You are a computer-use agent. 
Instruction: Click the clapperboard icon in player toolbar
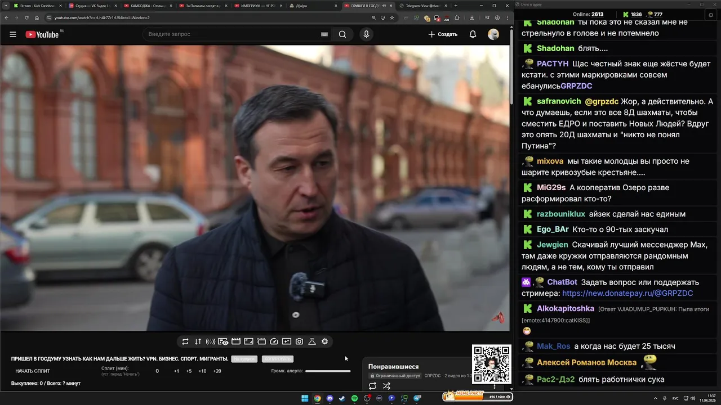(x=236, y=341)
